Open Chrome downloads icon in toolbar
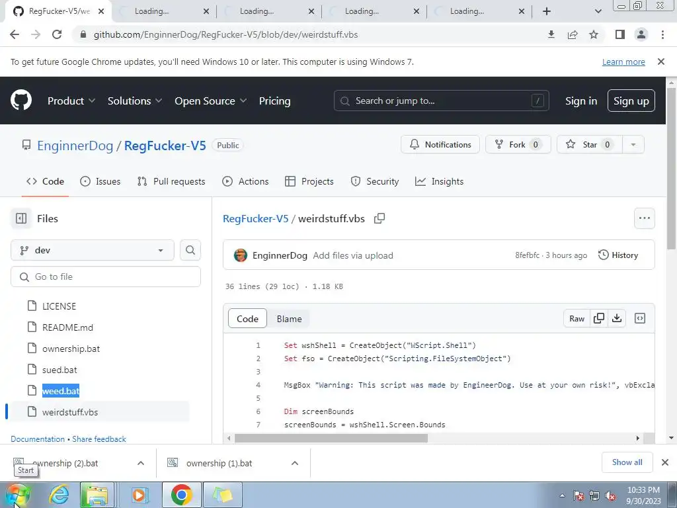This screenshot has height=508, width=677. tap(551, 34)
